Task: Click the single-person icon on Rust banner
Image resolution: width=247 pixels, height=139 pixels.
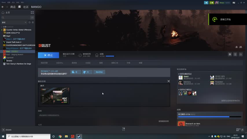Action: tap(237, 47)
